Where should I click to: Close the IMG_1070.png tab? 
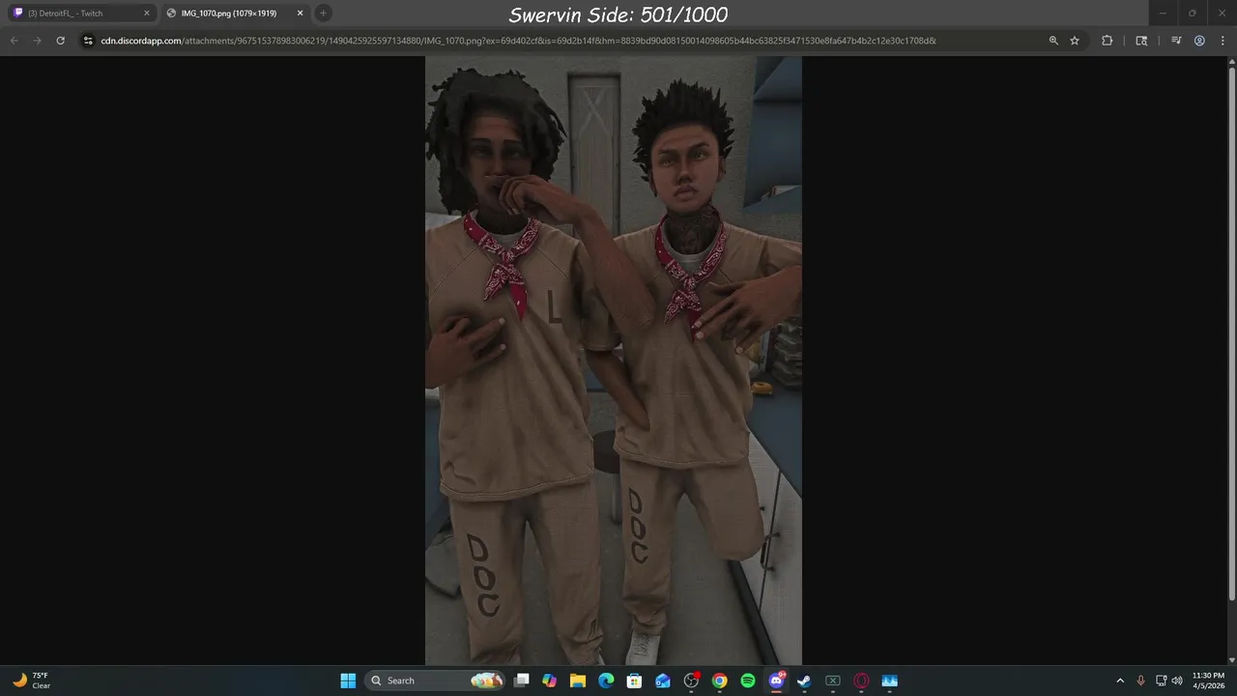pyautogui.click(x=300, y=14)
